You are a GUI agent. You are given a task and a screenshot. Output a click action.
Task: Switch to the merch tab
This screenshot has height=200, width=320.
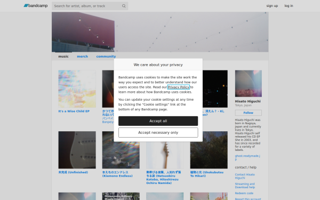(x=83, y=57)
